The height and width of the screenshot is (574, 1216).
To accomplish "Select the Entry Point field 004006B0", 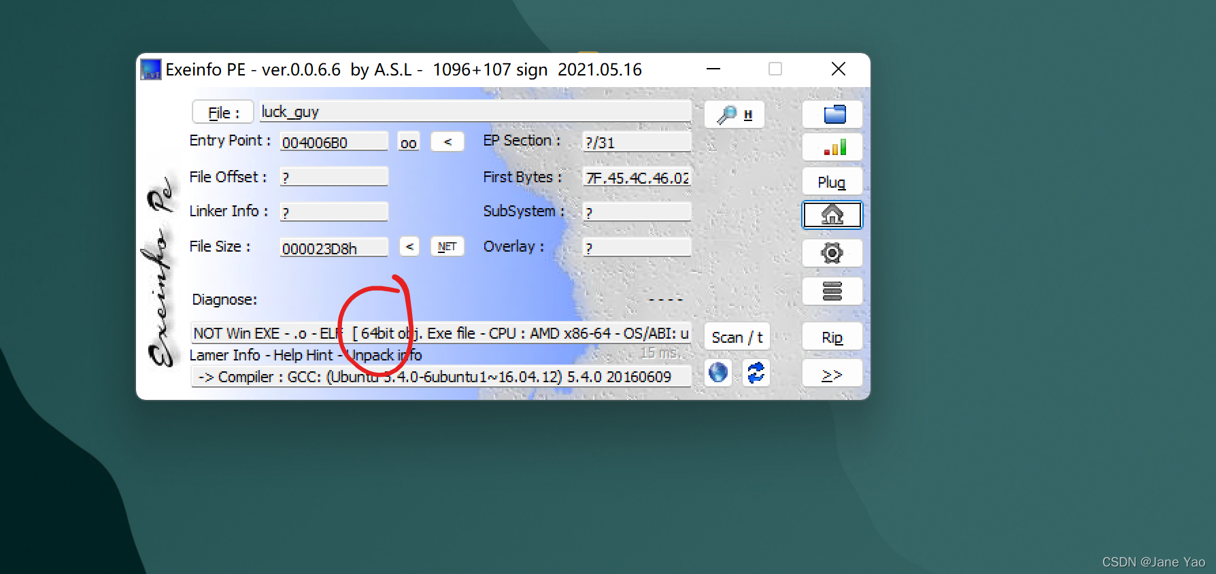I will [333, 141].
